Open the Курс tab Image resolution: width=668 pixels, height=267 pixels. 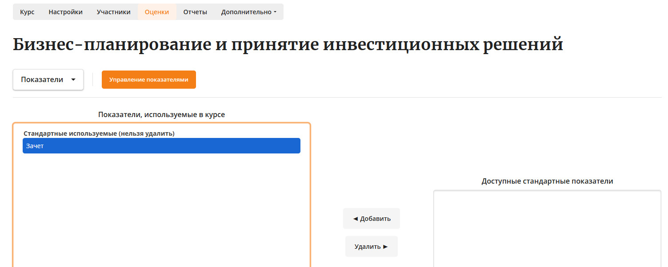click(x=27, y=12)
